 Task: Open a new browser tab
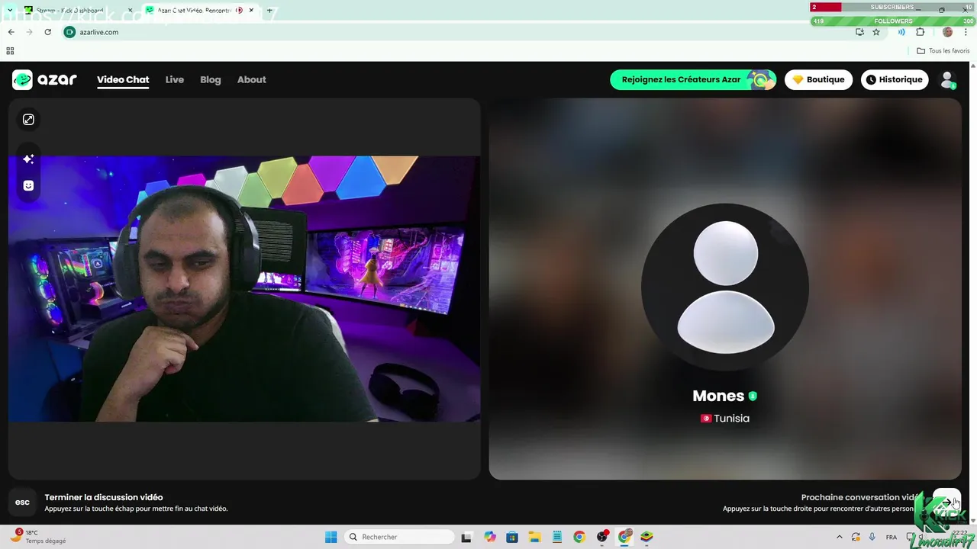click(269, 11)
